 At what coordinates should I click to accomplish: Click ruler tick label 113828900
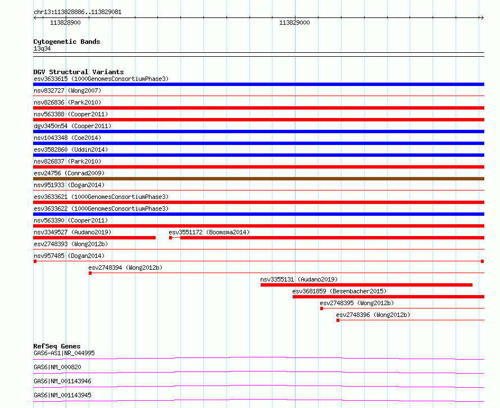tap(65, 22)
